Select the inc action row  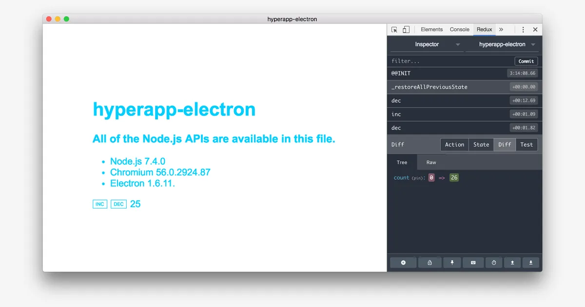coord(465,115)
